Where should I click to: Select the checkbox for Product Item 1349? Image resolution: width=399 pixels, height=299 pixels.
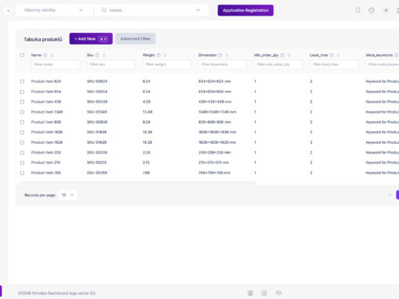tap(22, 112)
